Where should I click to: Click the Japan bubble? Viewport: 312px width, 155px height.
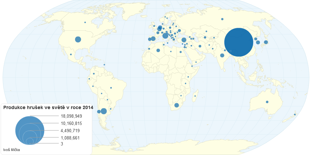click(266, 42)
